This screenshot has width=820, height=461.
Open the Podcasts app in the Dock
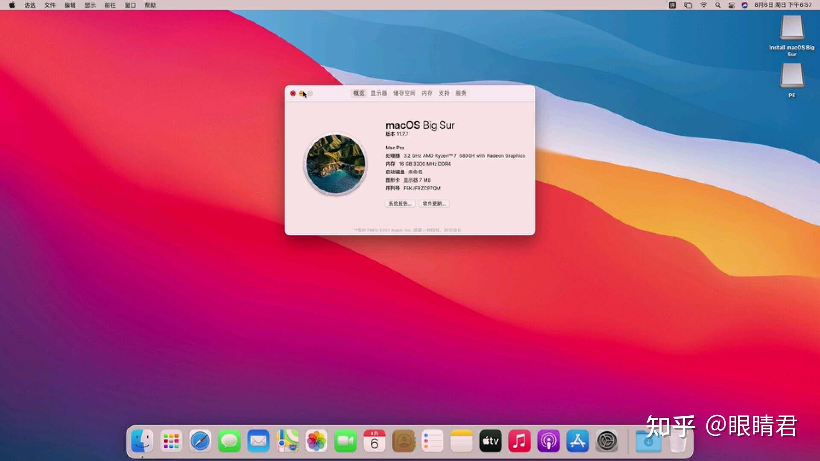548,441
